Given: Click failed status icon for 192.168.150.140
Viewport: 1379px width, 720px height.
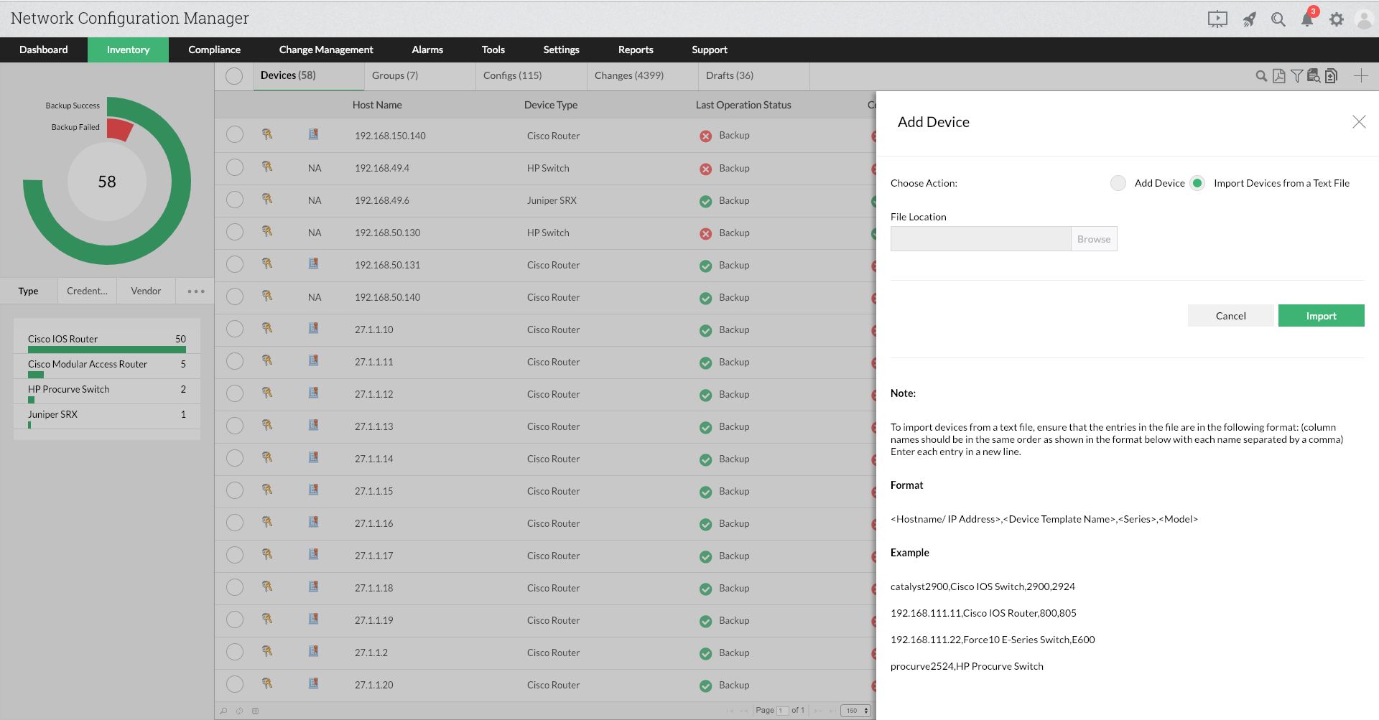Looking at the screenshot, I should [706, 136].
